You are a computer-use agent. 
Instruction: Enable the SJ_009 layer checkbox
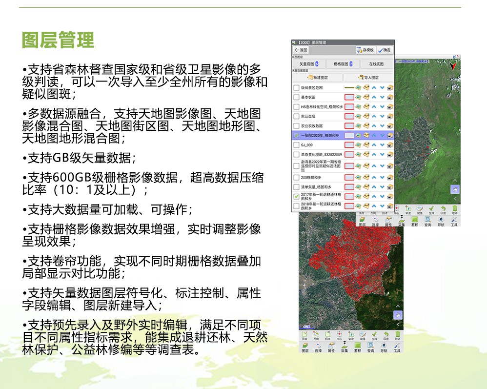(x=296, y=145)
